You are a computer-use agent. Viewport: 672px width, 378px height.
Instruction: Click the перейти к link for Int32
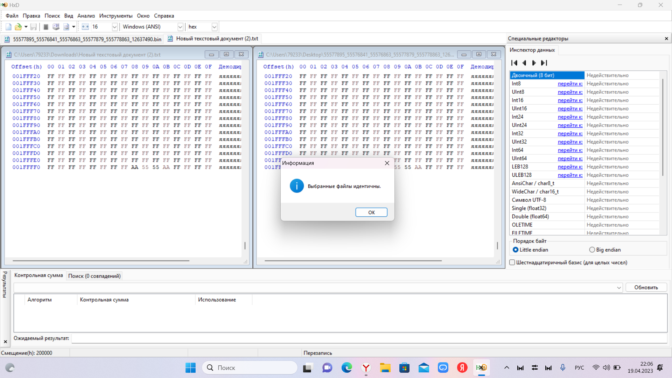click(570, 134)
